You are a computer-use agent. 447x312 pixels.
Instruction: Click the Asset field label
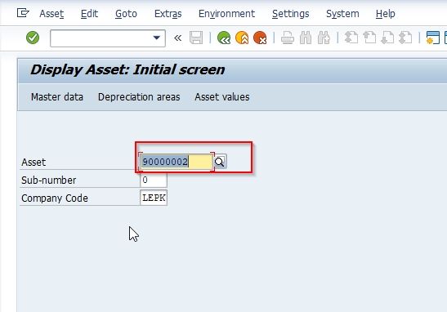pyautogui.click(x=34, y=163)
